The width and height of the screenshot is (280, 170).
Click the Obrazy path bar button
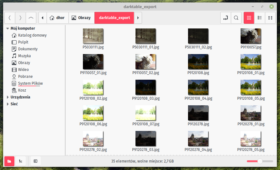pos(81,18)
